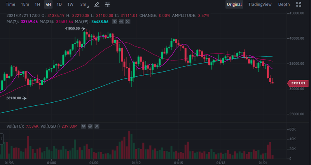Image resolution: width=311 pixels, height=165 pixels.
Task: Select the 1W interval
Action: click(x=70, y=5)
